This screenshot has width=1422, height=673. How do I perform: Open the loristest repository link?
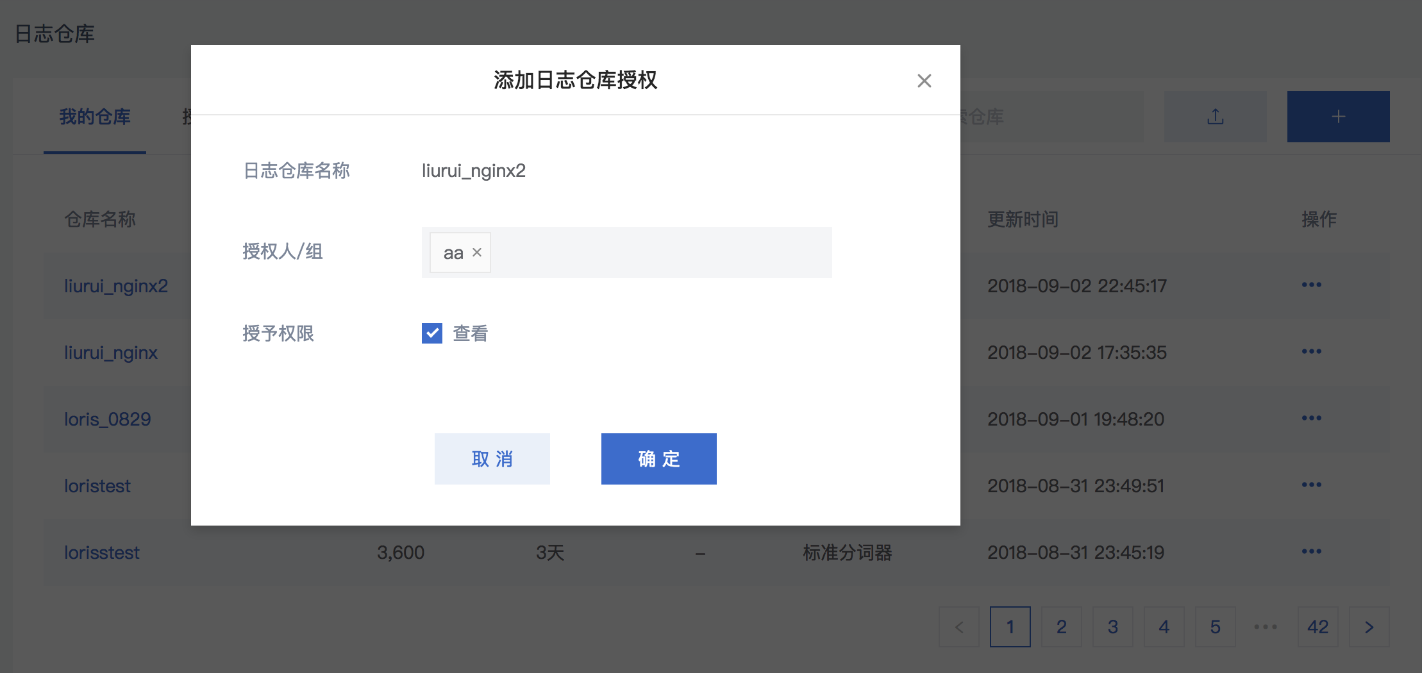(x=97, y=486)
